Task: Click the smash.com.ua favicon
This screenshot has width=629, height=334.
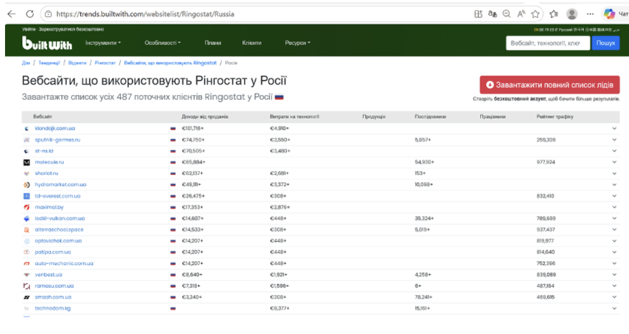Action: 27,297
